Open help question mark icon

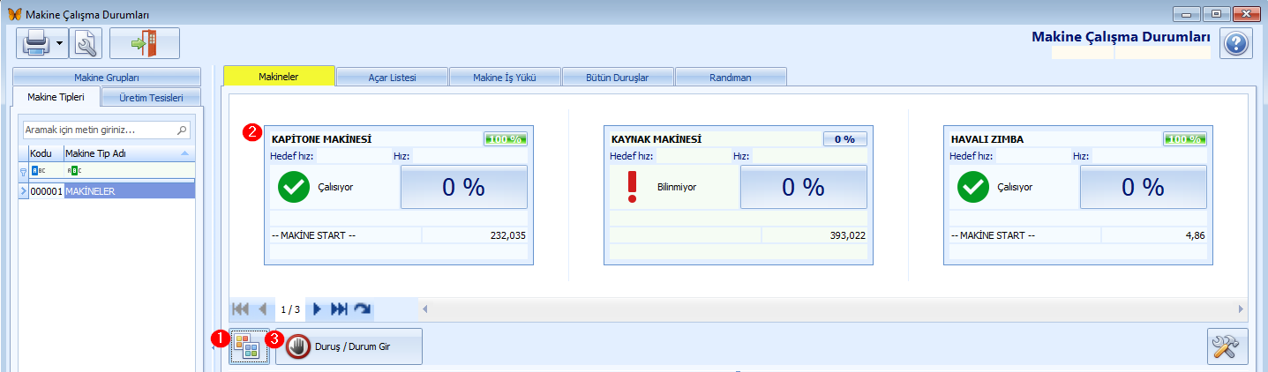point(1236,43)
